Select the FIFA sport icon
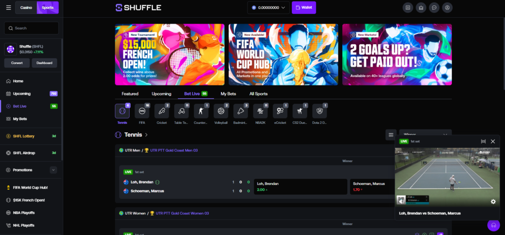505x235 pixels. click(142, 111)
